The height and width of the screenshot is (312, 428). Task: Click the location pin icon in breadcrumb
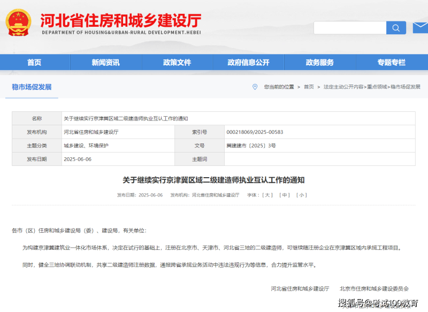pyautogui.click(x=254, y=87)
